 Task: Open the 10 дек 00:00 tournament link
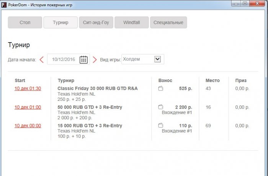(28, 126)
